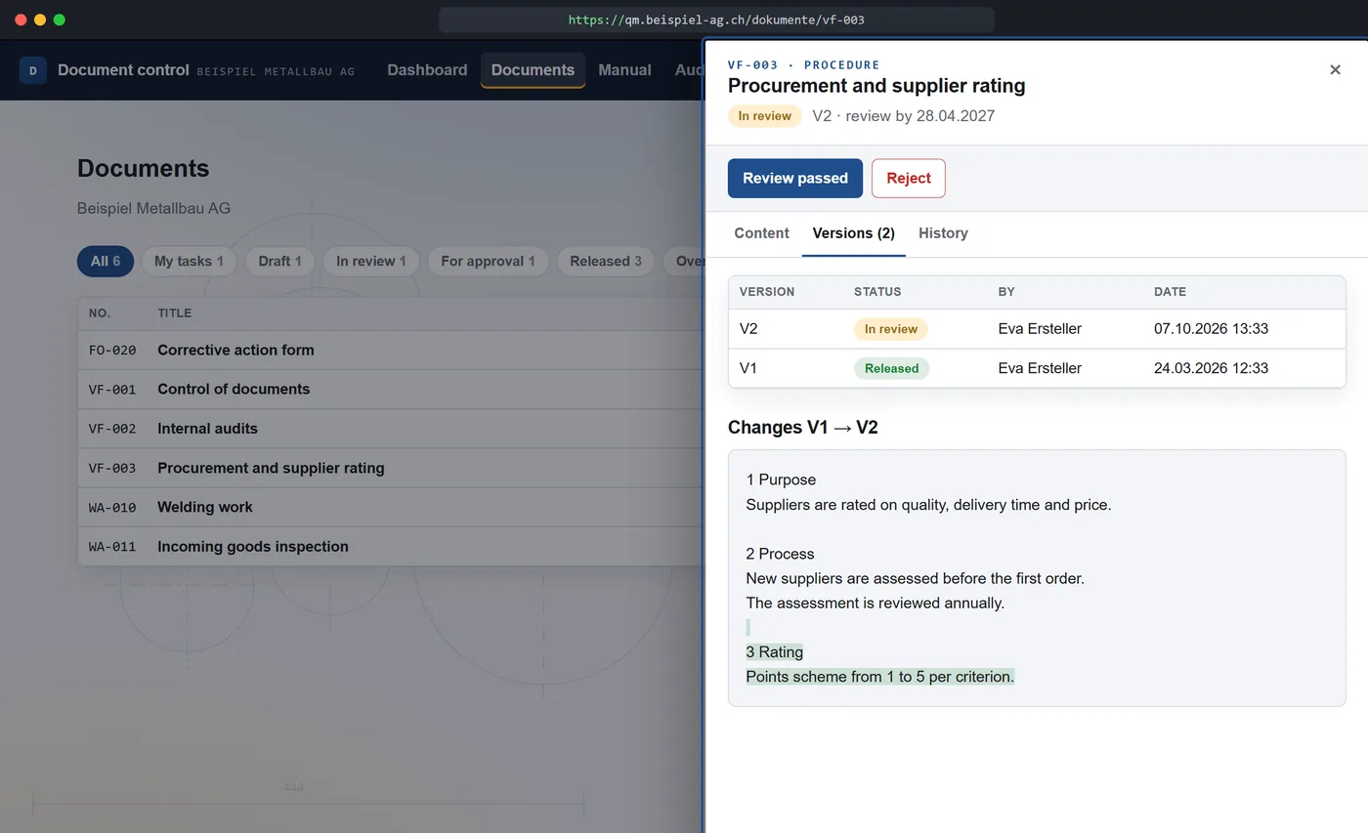Click the Points scheme from 1 to 5 line

pyautogui.click(x=880, y=676)
